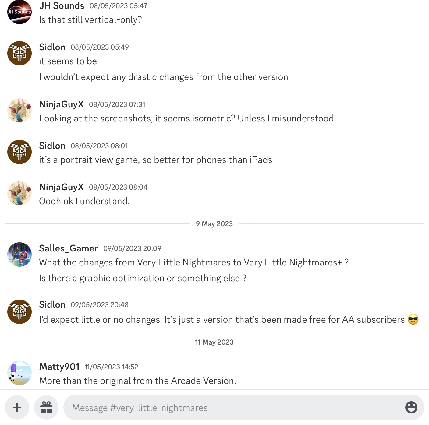Open JH Sounds' profile via username
Viewport: 429px width, 425px height.
coord(62,5)
